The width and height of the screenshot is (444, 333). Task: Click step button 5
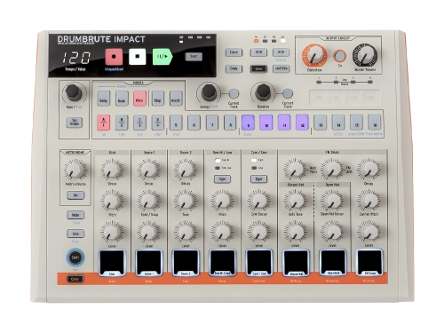click(176, 123)
